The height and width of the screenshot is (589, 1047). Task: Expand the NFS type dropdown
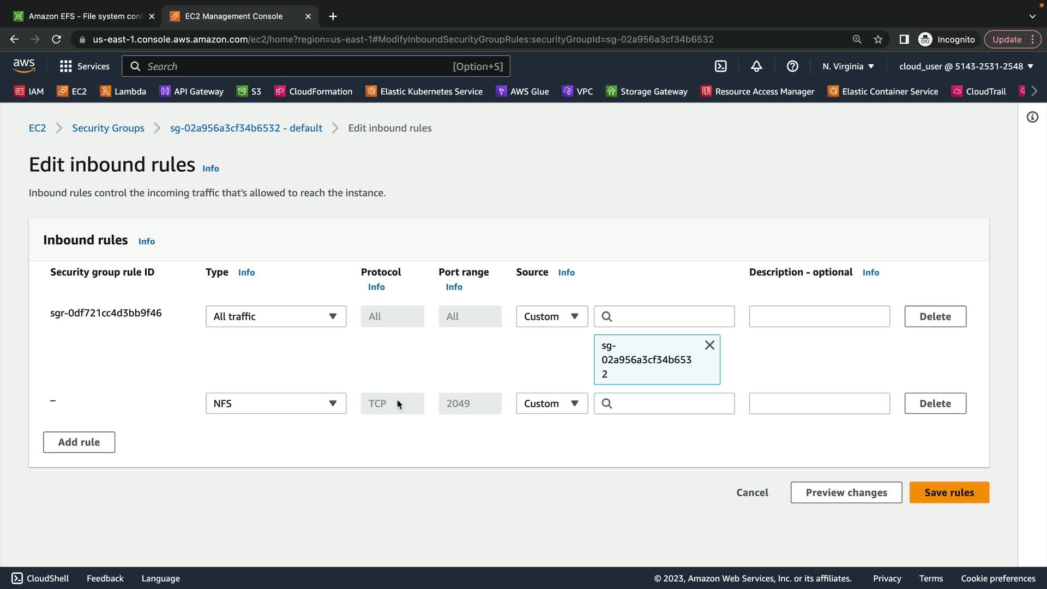tap(275, 404)
